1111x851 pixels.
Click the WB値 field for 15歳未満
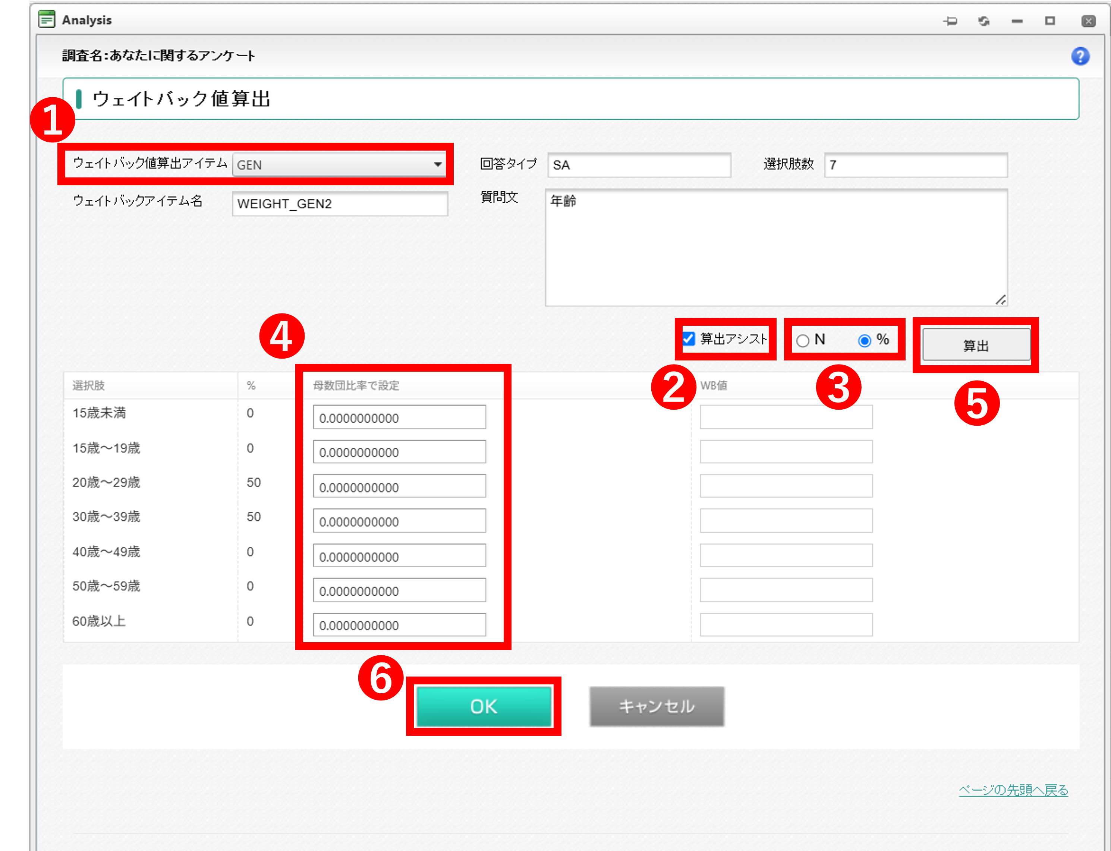click(x=786, y=417)
